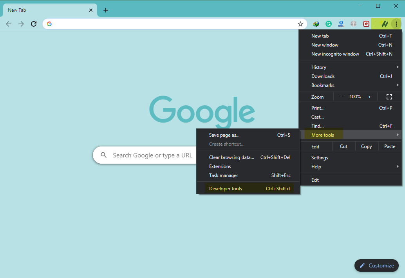Select the New Tab tab

50,10
